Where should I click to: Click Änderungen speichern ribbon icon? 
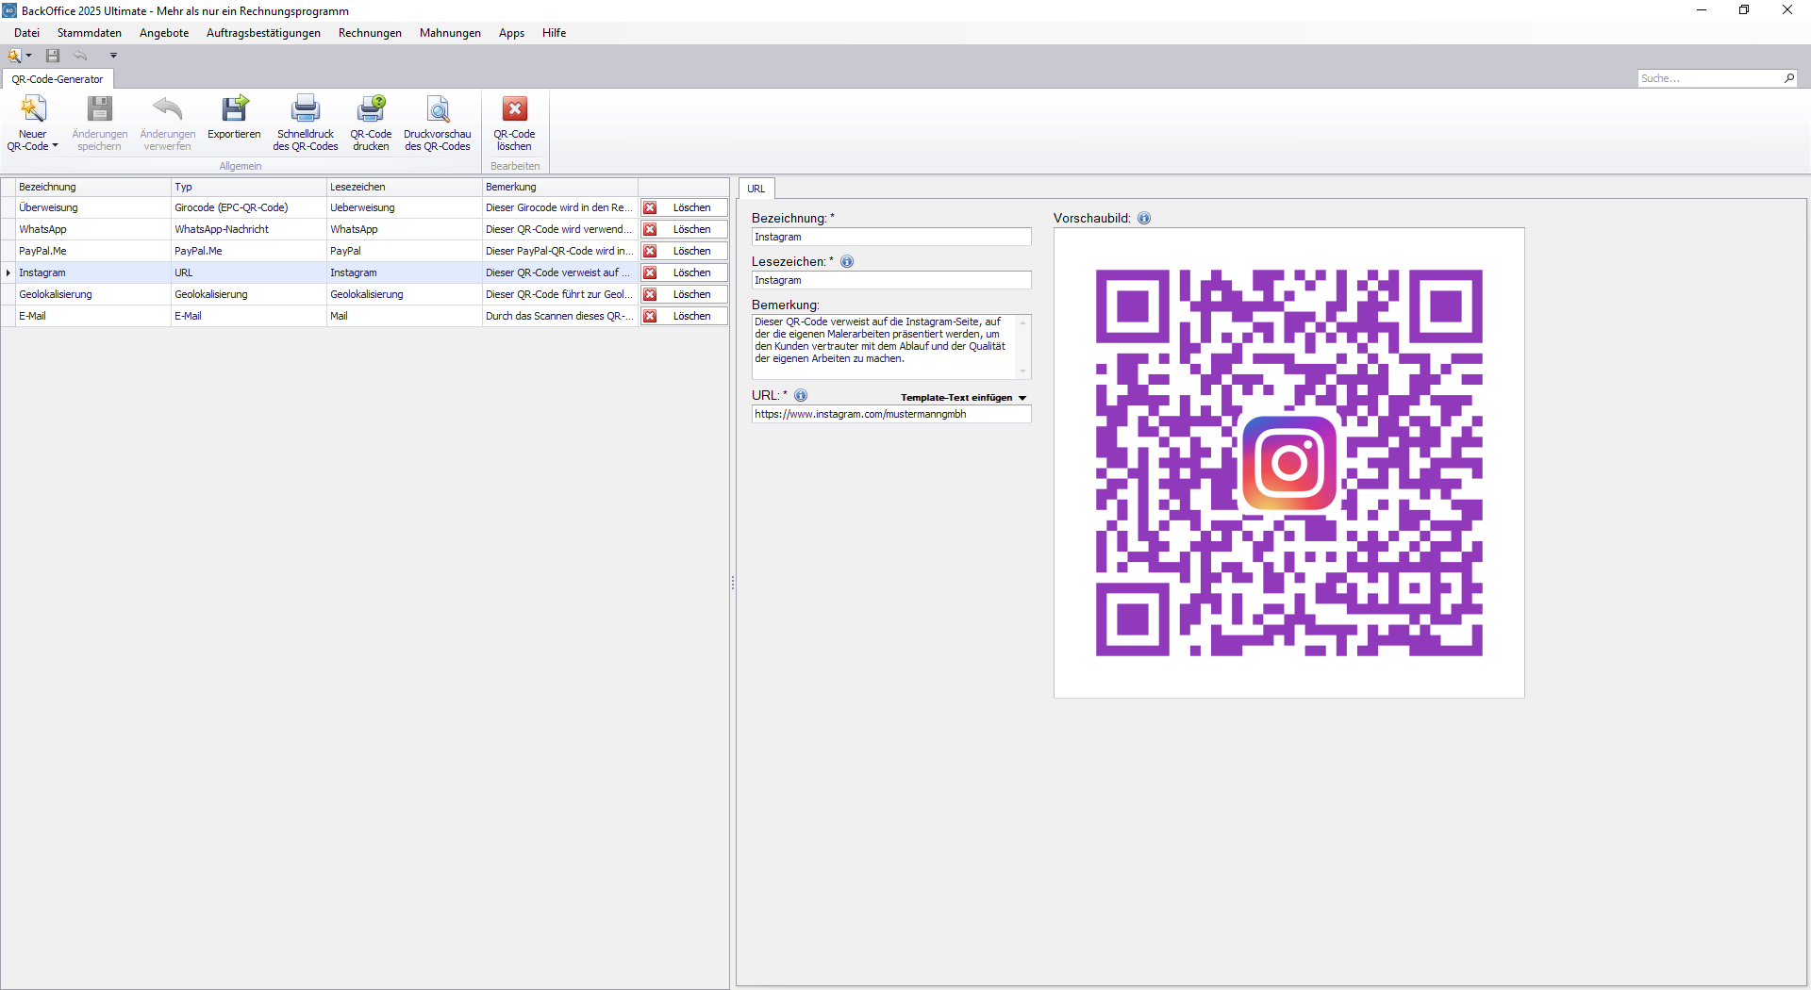tap(100, 109)
